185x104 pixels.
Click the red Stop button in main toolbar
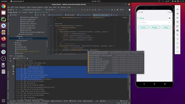(90, 10)
